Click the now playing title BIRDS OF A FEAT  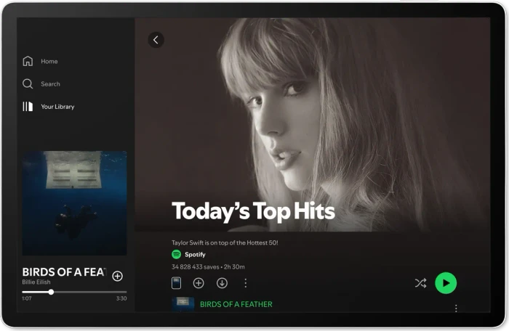(x=64, y=271)
